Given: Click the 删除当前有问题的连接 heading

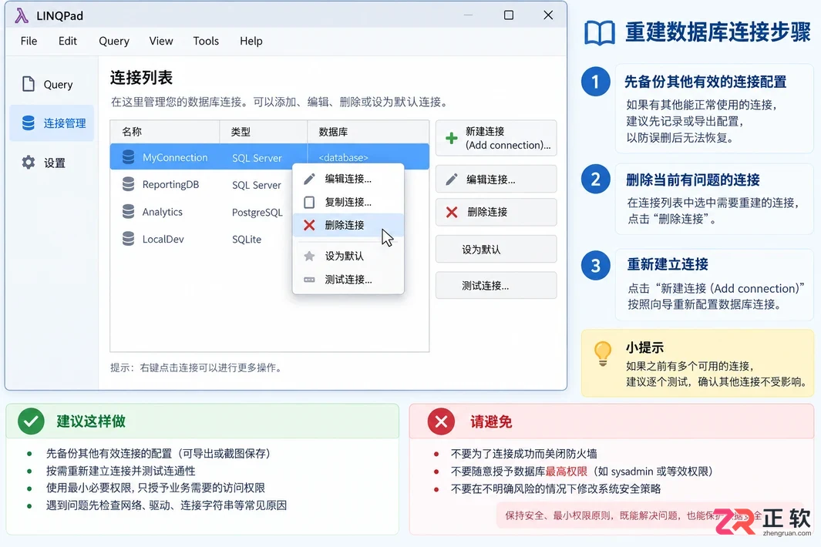Looking at the screenshot, I should (693, 180).
